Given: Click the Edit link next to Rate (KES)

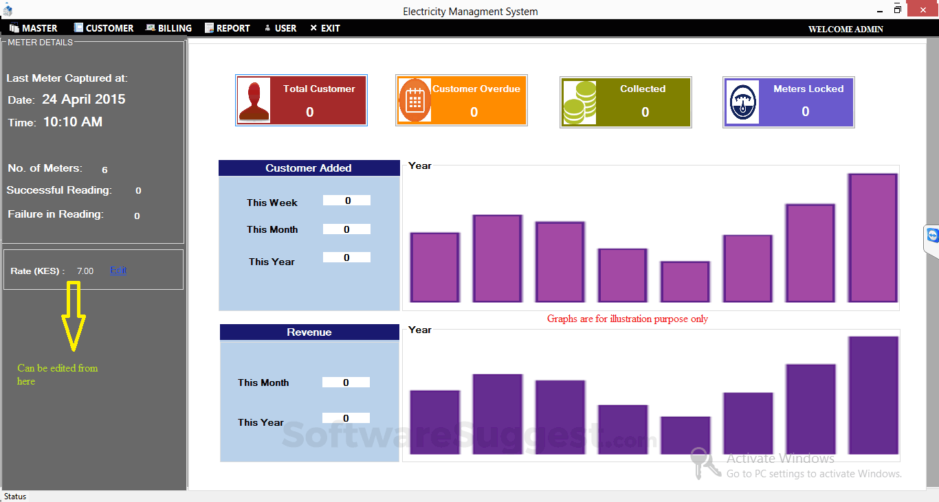Looking at the screenshot, I should point(118,270).
